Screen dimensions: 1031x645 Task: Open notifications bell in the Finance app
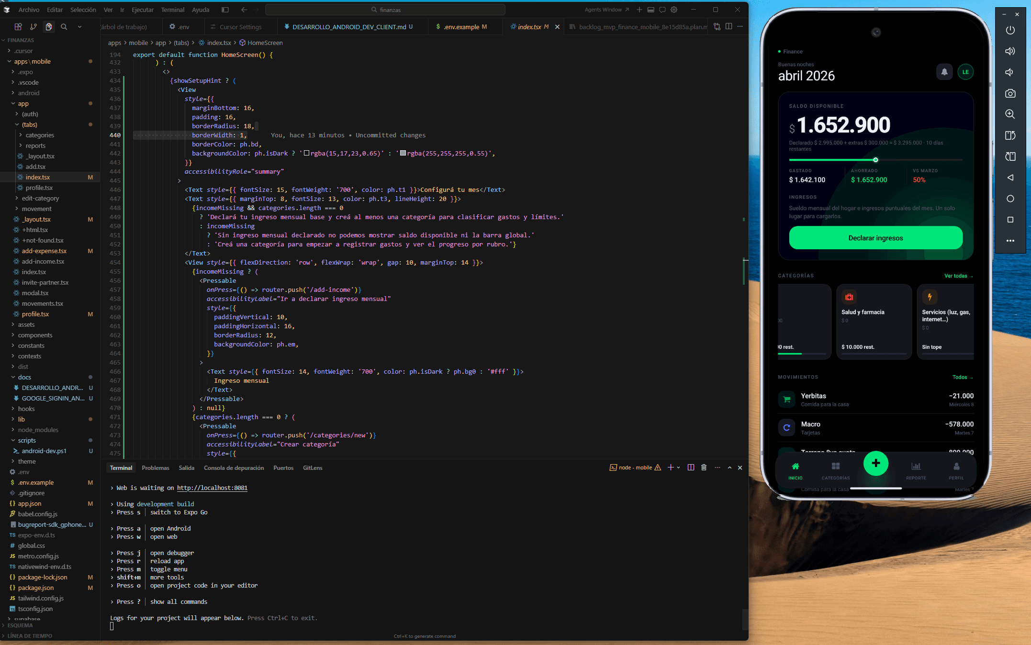click(x=944, y=72)
